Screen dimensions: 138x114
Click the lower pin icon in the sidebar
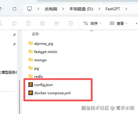tap(14, 44)
